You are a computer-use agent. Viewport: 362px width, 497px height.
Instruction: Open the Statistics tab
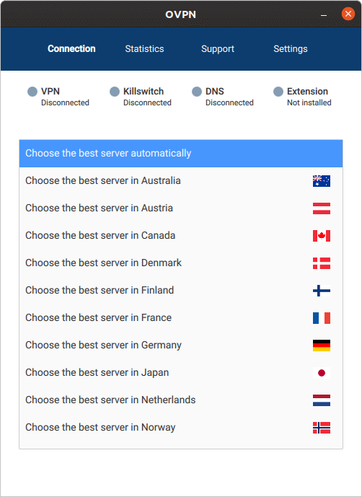[144, 49]
